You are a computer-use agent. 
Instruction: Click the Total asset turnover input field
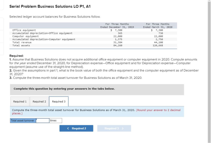point(43,120)
